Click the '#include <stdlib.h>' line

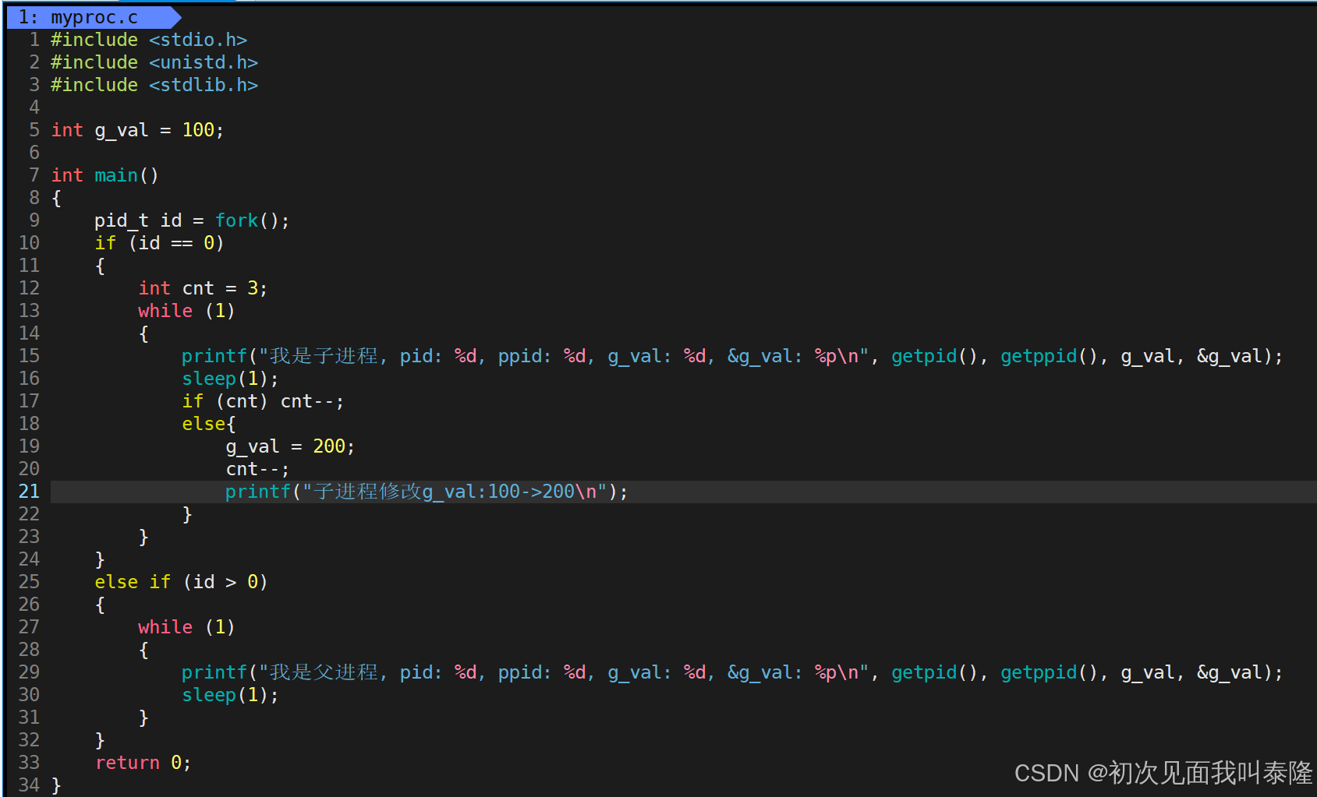tap(154, 85)
